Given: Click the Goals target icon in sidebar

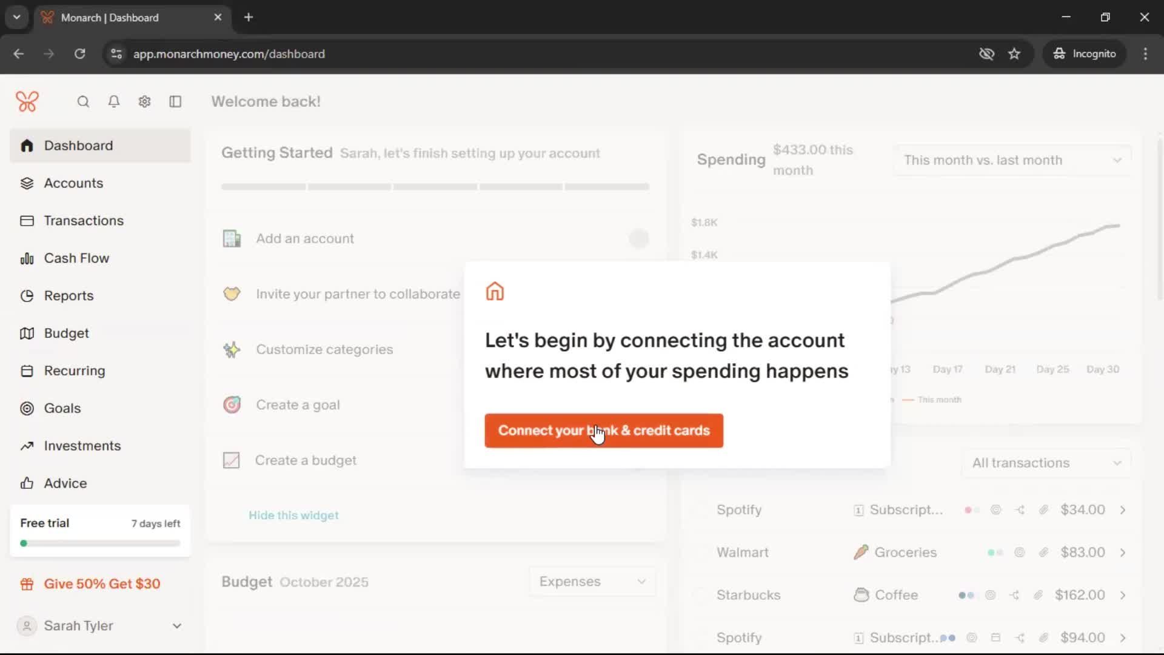Looking at the screenshot, I should [27, 408].
